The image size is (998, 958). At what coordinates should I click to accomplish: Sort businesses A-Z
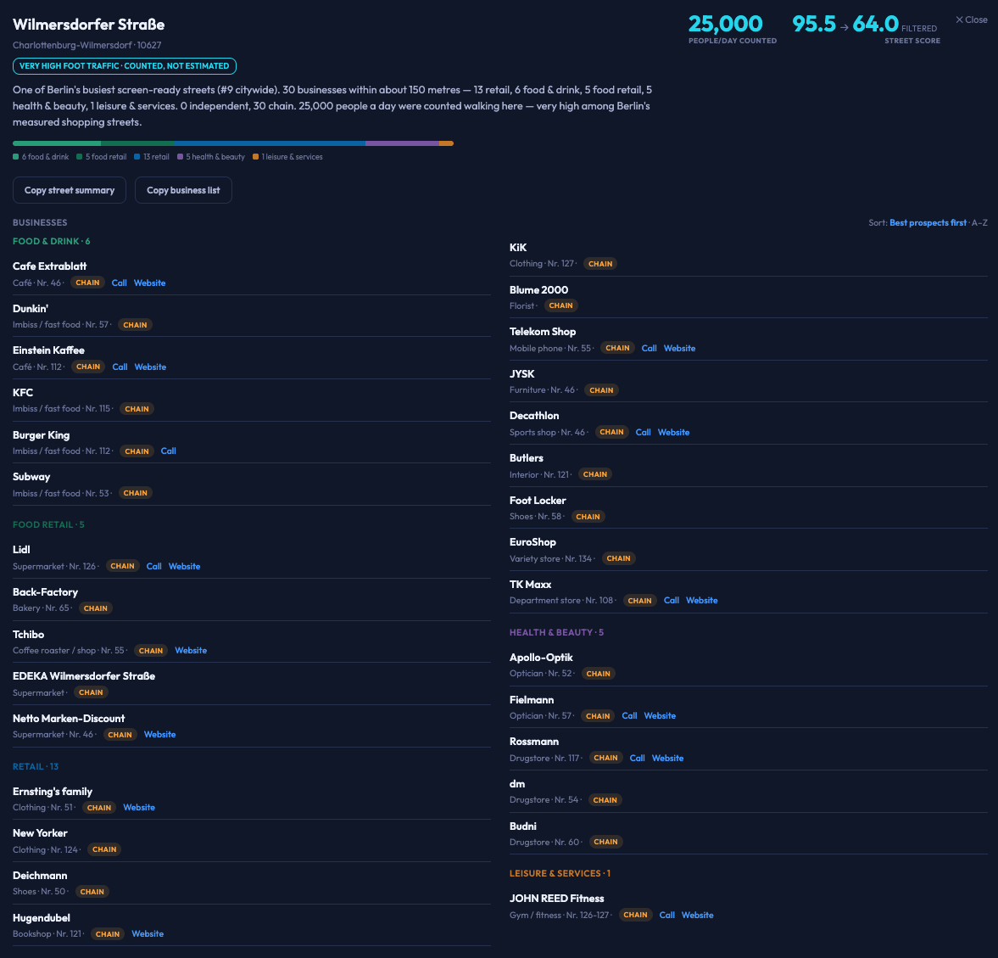(979, 223)
